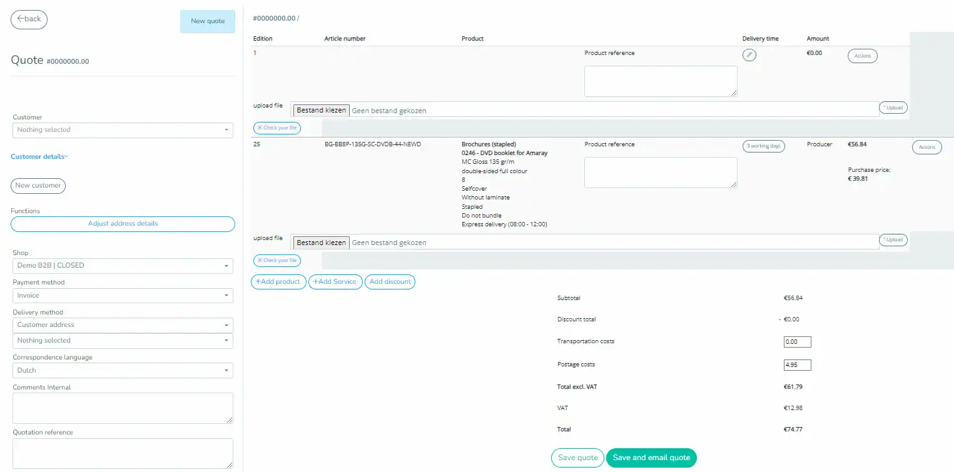The width and height of the screenshot is (954, 472).
Task: Click Adjust address details button
Action: click(x=123, y=224)
